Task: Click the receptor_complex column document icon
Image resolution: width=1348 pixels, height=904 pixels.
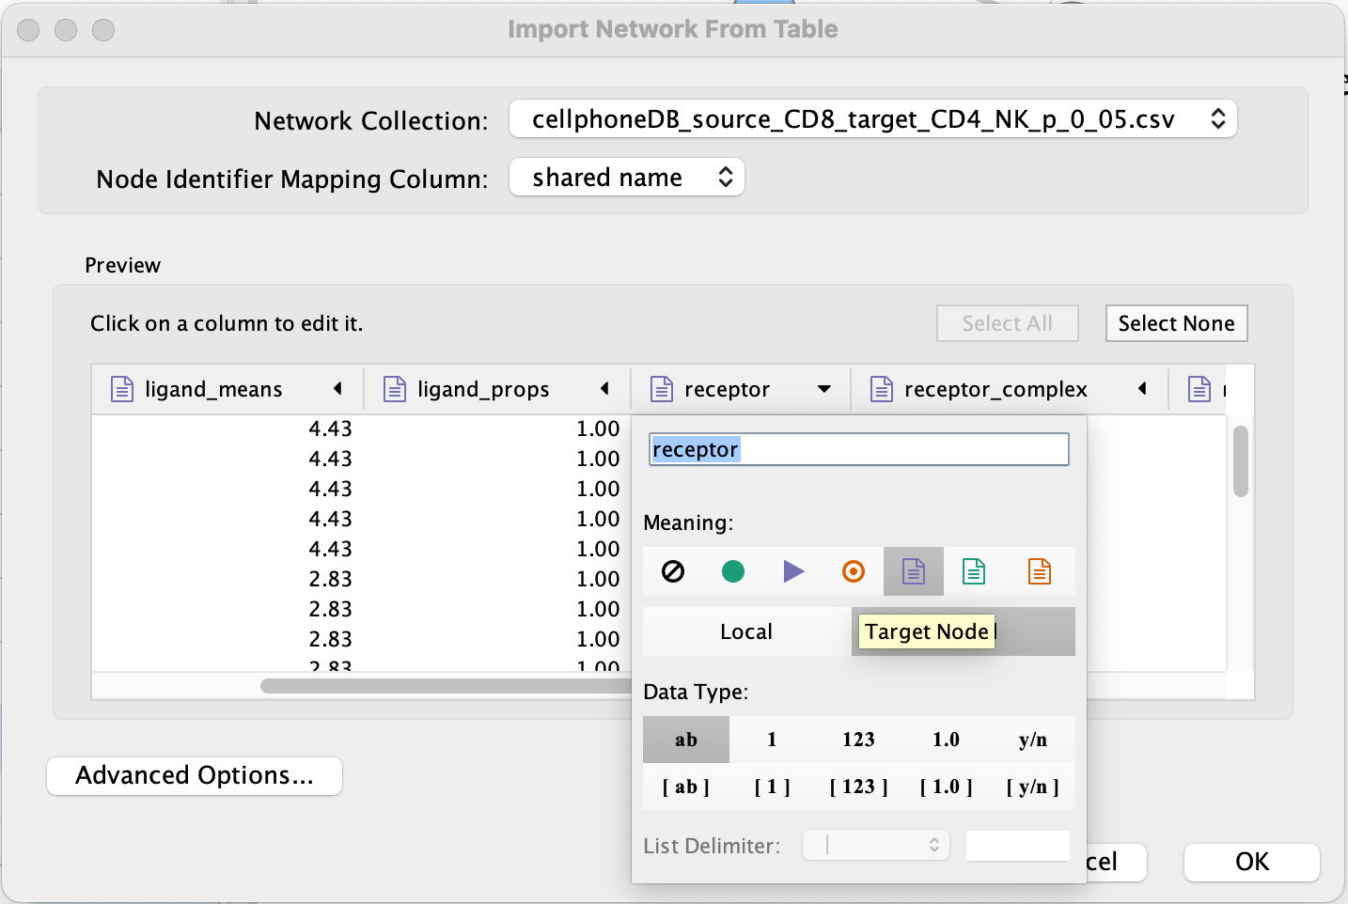Action: pos(882,389)
